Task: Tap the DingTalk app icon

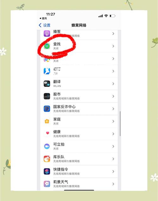Action: click(47, 71)
